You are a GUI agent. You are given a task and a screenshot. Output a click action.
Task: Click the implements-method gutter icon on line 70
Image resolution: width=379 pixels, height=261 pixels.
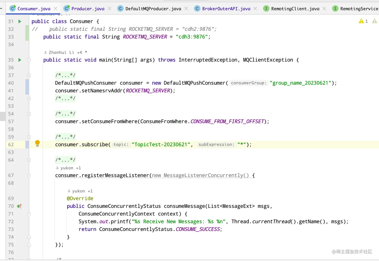point(19,206)
